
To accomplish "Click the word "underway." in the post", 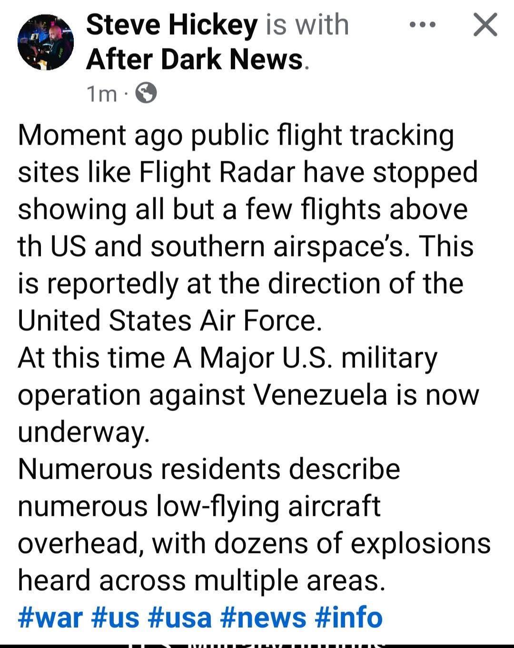I will click(84, 432).
